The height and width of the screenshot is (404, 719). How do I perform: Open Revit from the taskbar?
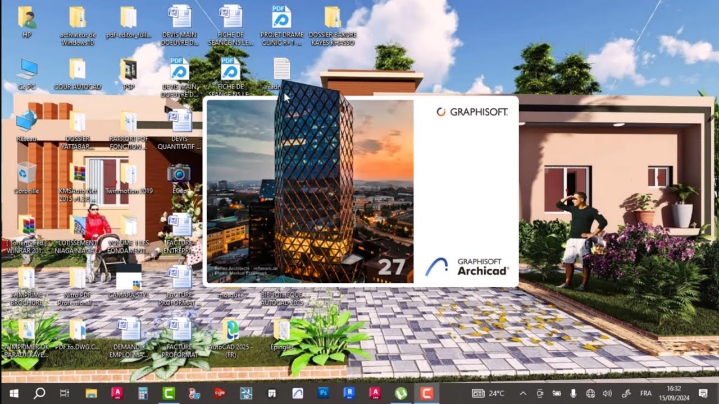pos(349,393)
